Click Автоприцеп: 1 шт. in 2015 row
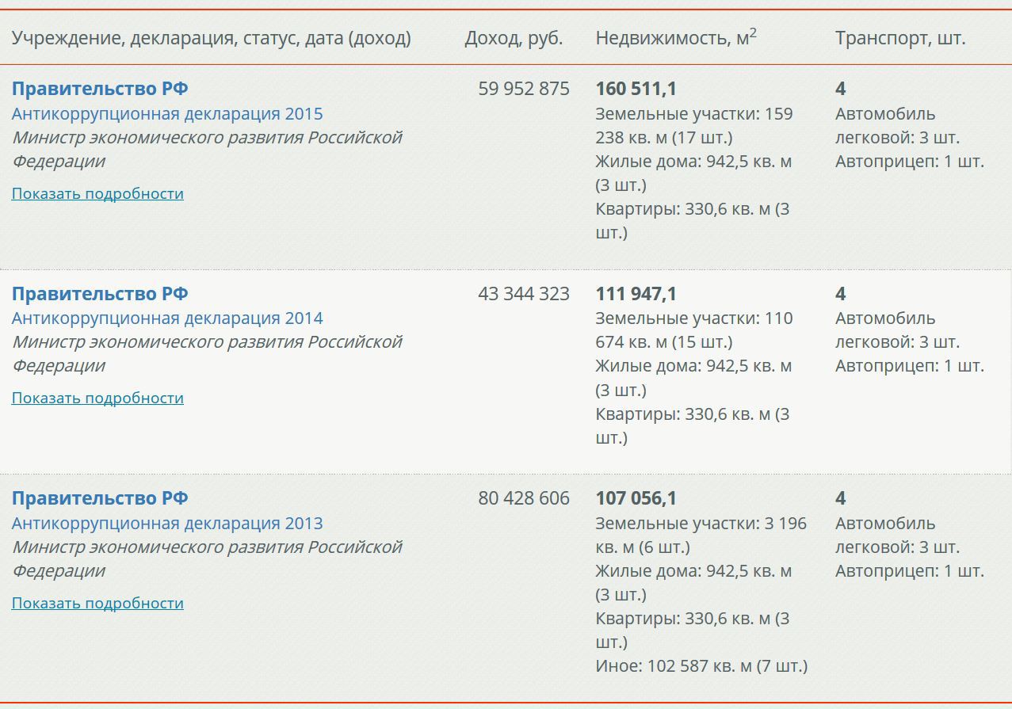1012x709 pixels. click(910, 162)
